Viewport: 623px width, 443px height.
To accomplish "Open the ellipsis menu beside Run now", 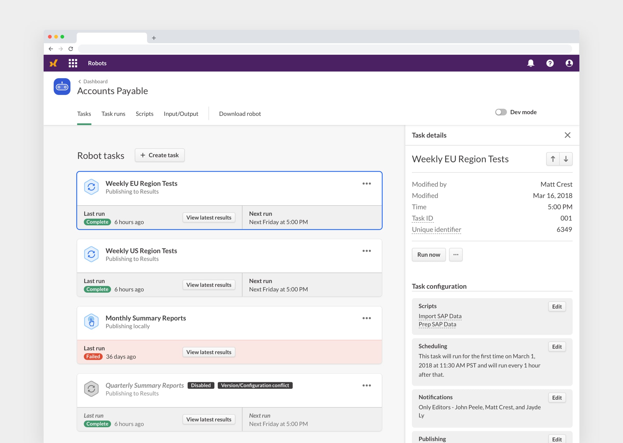I will (x=456, y=254).
